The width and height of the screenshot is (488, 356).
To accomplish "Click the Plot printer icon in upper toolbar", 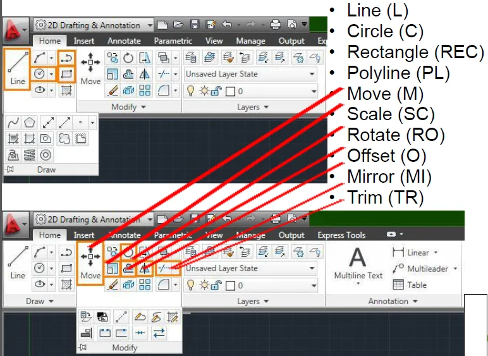I will (276, 24).
